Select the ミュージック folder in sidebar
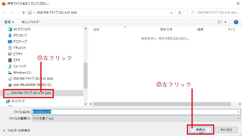This screenshot has height=136, width=242. click(20, 66)
